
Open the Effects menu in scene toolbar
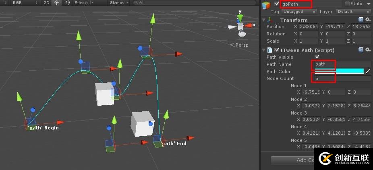83,2
